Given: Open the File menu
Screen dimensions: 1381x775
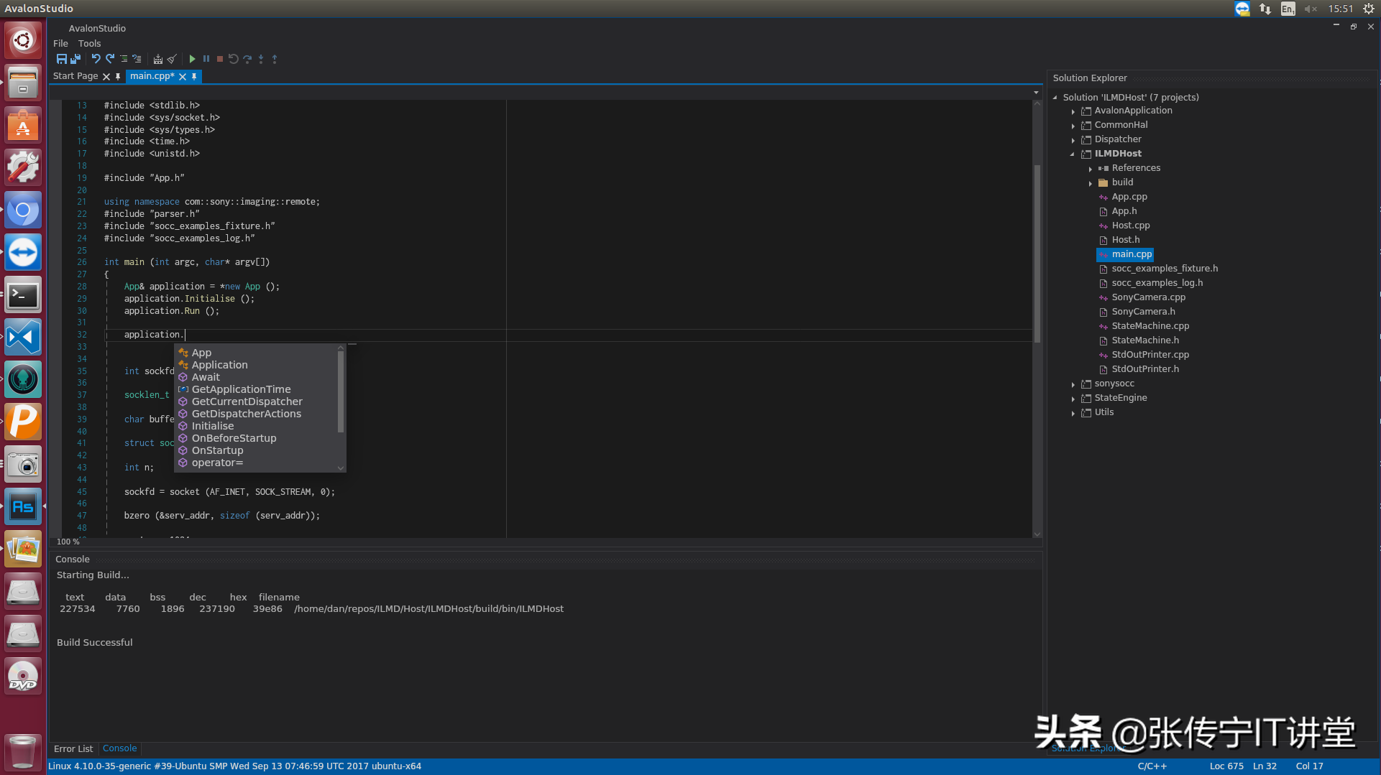Looking at the screenshot, I should click(x=60, y=44).
